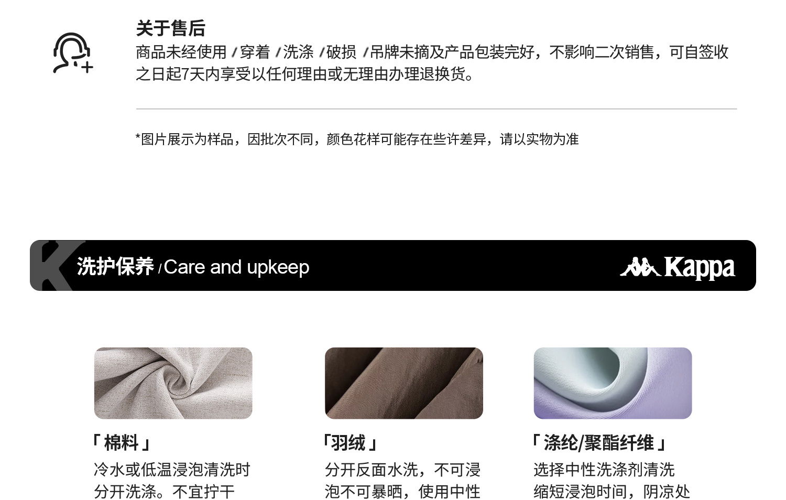This screenshot has height=500, width=786.
Task: Click the Kappa logo in black banner
Action: click(x=678, y=267)
